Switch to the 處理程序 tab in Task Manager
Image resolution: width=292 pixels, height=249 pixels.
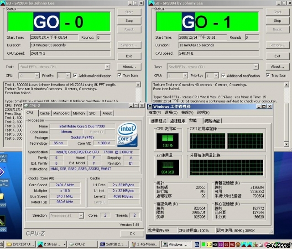pos(177,121)
